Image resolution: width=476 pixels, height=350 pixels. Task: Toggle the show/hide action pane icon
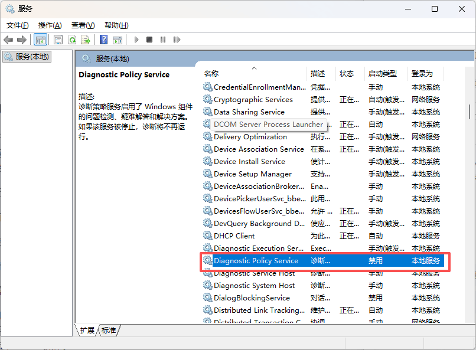tap(118, 40)
